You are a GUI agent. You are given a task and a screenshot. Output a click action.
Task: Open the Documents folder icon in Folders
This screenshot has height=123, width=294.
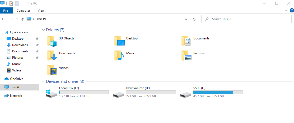(186, 41)
